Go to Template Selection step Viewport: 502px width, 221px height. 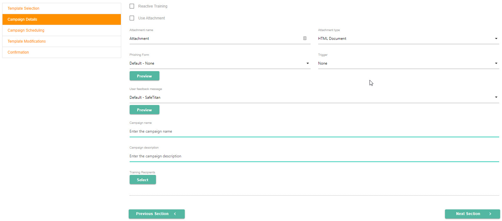point(62,8)
